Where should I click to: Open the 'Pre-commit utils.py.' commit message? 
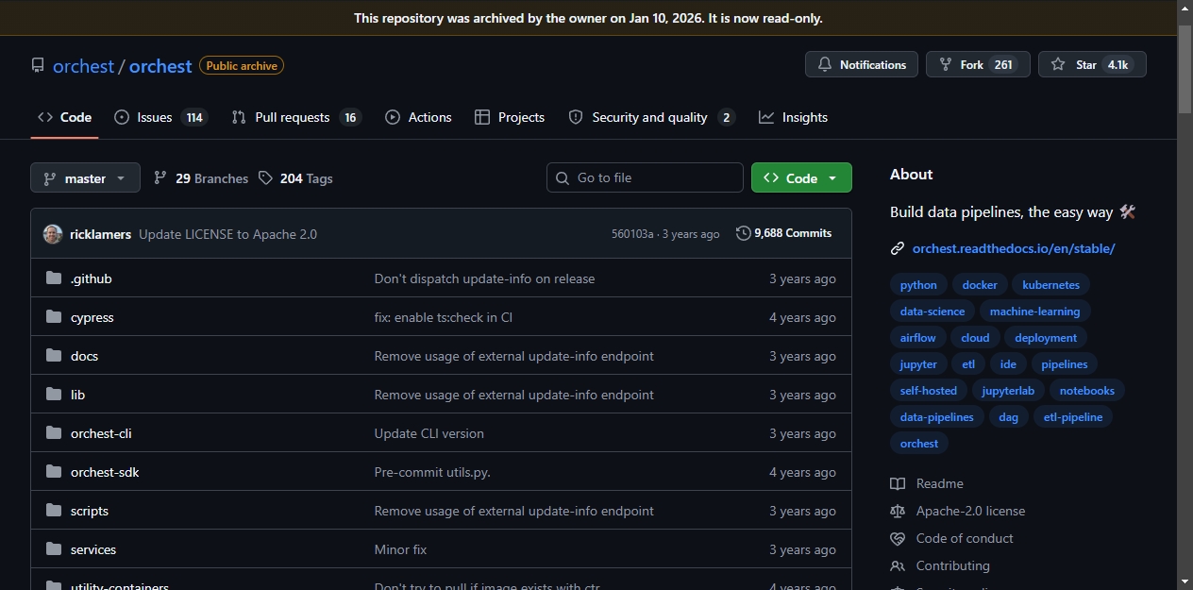(432, 472)
